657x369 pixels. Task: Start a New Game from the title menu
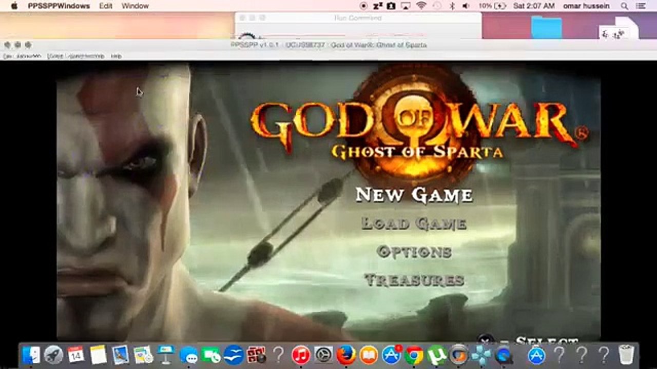pos(414,195)
